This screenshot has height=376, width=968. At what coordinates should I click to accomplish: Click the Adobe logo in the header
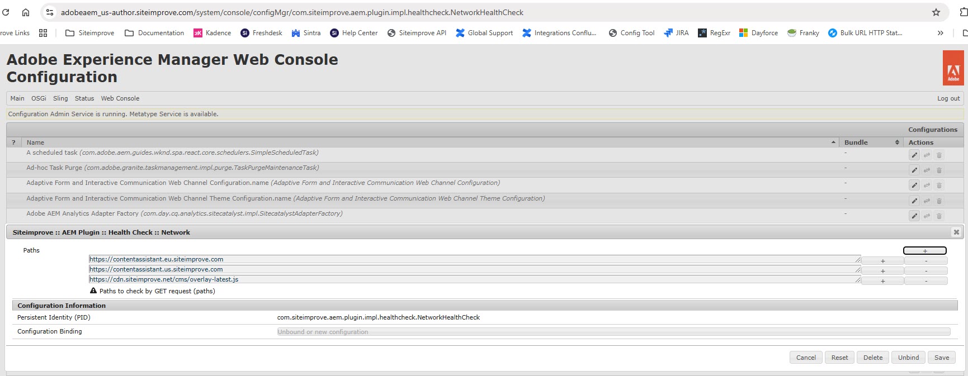(x=953, y=68)
